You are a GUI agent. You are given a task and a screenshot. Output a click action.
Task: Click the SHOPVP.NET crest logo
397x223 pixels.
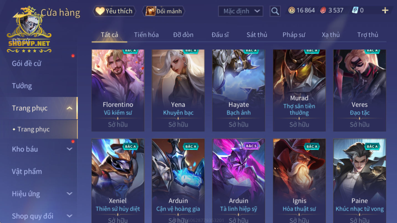tap(29, 30)
